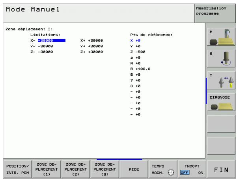Click the M miscellaneous functions soft key icon
237x179 pixels.
[x=221, y=37]
